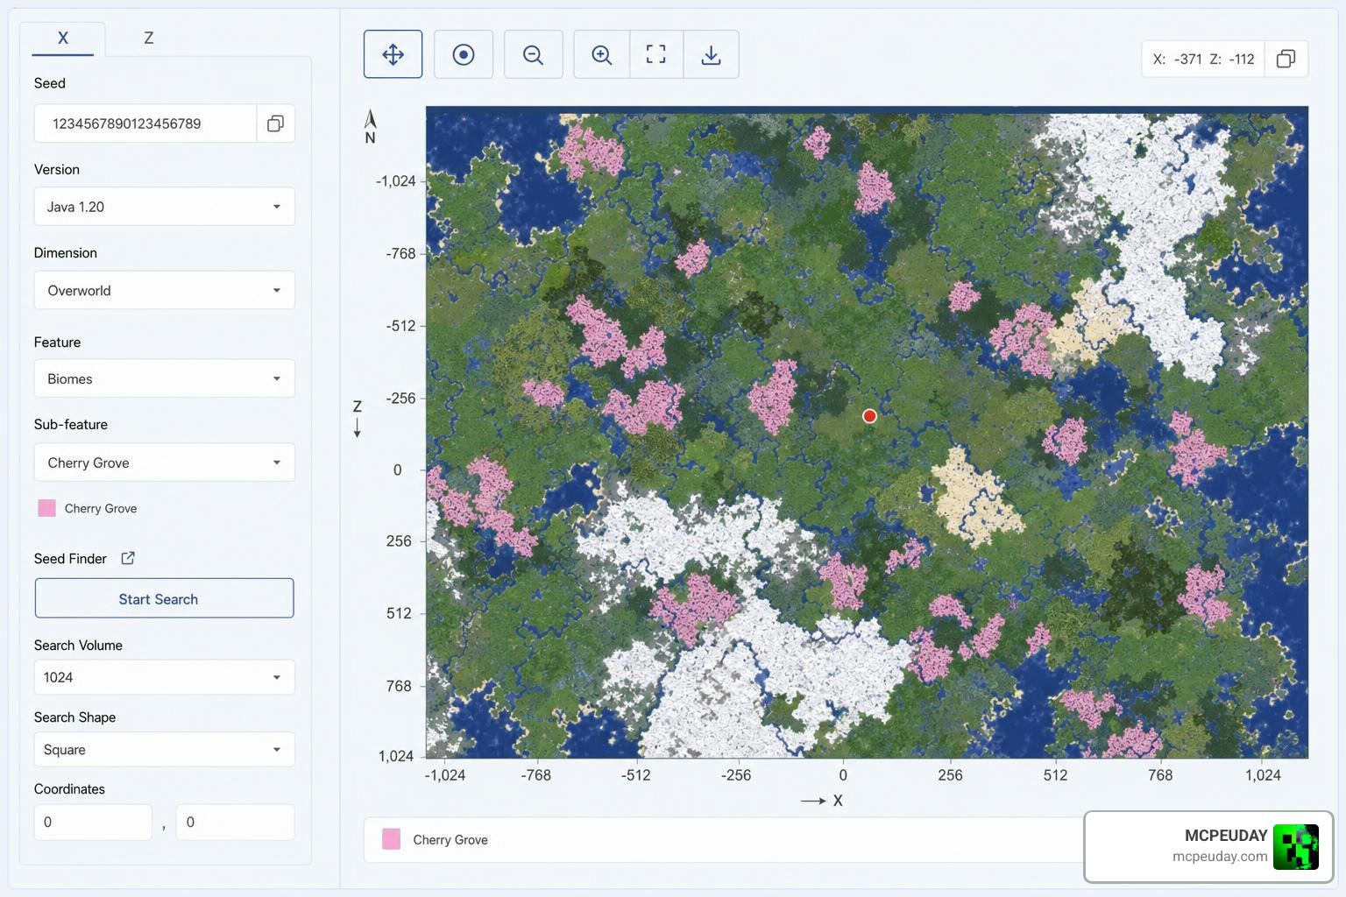Click the pink Cherry Grove swatch in sidebar
The height and width of the screenshot is (897, 1346).
coord(47,508)
